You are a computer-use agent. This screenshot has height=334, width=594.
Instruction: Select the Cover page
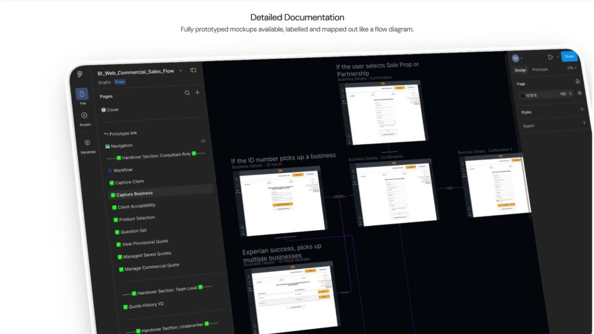[110, 110]
